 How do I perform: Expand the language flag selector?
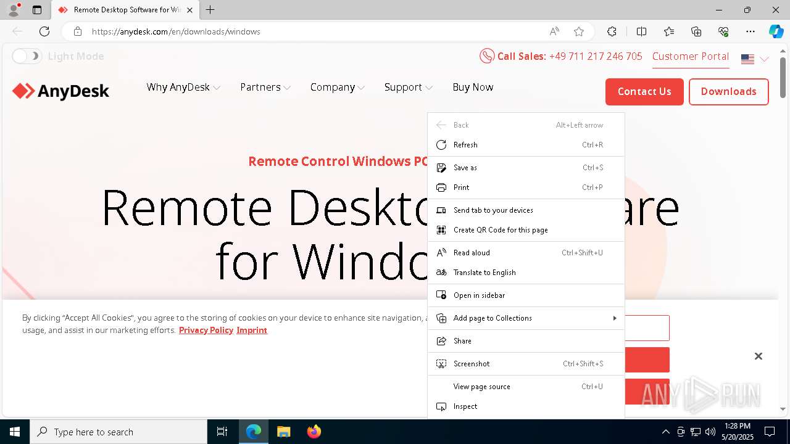point(755,59)
